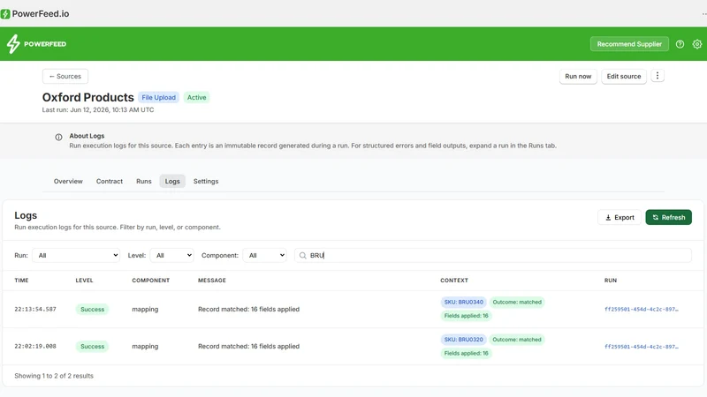
Task: Click Outcome: matched tag in BRU0340 row
Action: (517, 302)
